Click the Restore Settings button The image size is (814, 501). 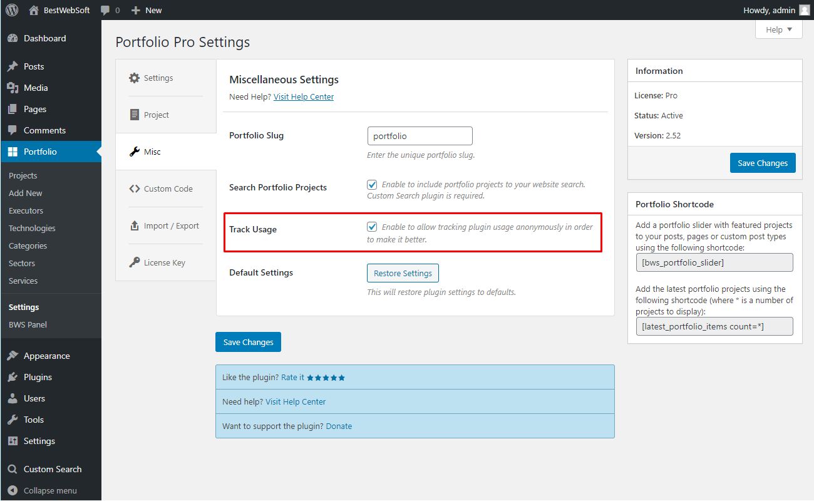click(403, 273)
